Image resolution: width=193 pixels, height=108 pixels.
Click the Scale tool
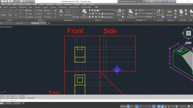38,17
